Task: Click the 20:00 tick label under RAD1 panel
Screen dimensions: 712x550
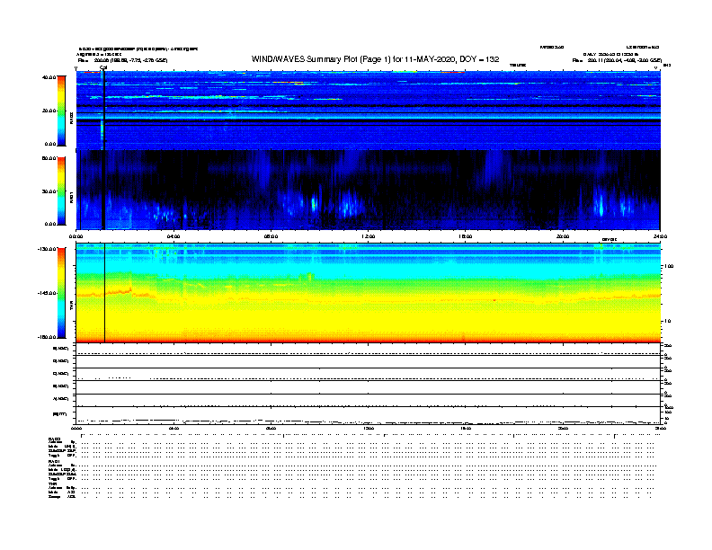Action: (x=563, y=236)
